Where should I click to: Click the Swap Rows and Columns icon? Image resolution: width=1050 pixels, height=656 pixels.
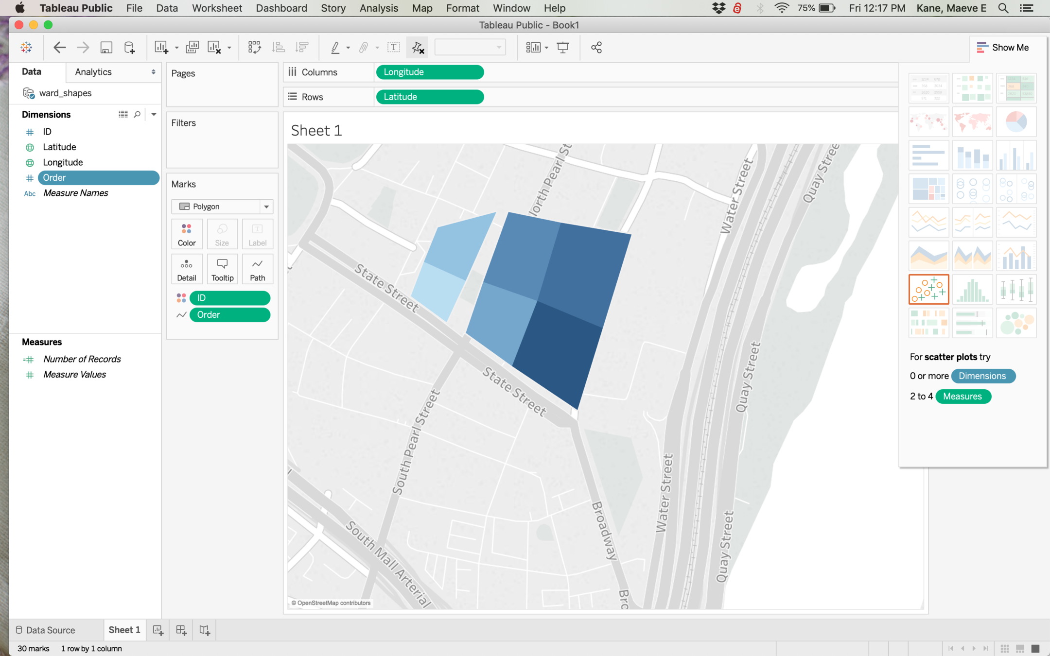coord(254,47)
